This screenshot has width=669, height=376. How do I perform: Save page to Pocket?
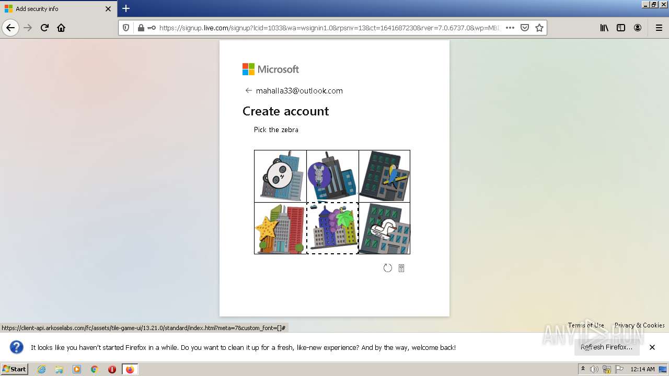coord(525,28)
